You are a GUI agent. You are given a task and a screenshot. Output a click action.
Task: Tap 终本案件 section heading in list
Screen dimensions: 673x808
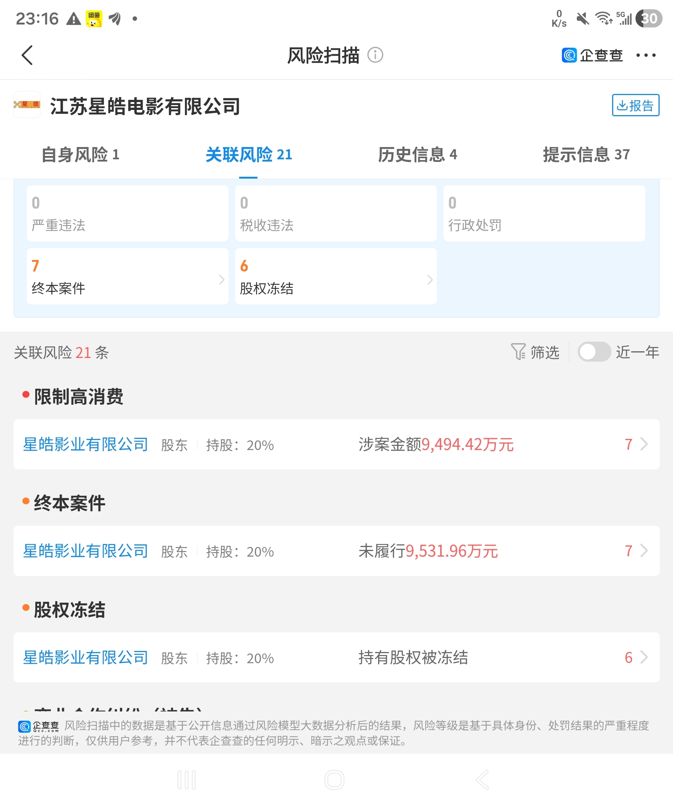tap(70, 503)
